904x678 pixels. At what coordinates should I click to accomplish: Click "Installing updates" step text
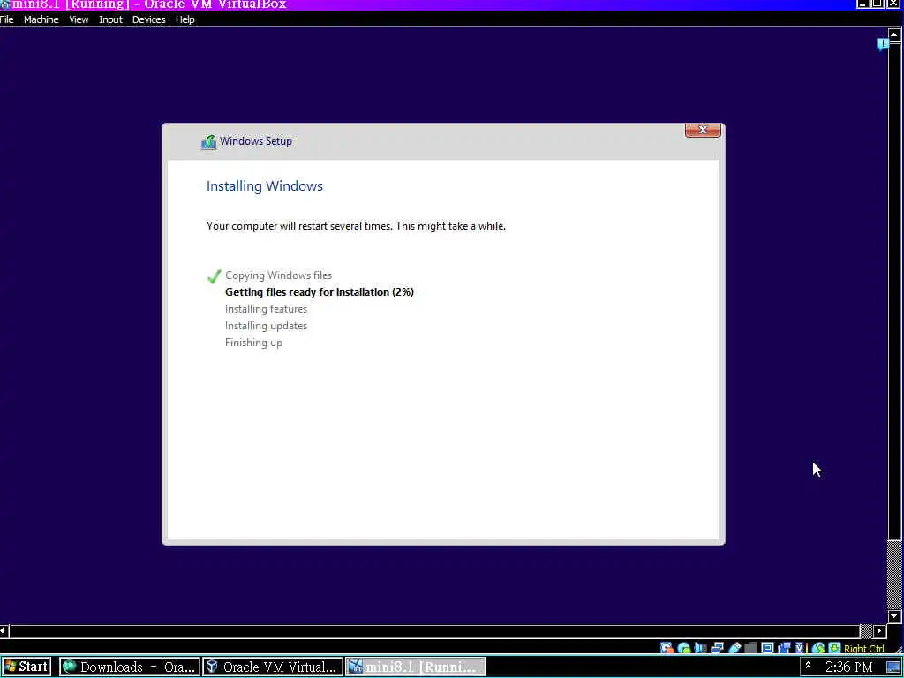pyautogui.click(x=266, y=326)
